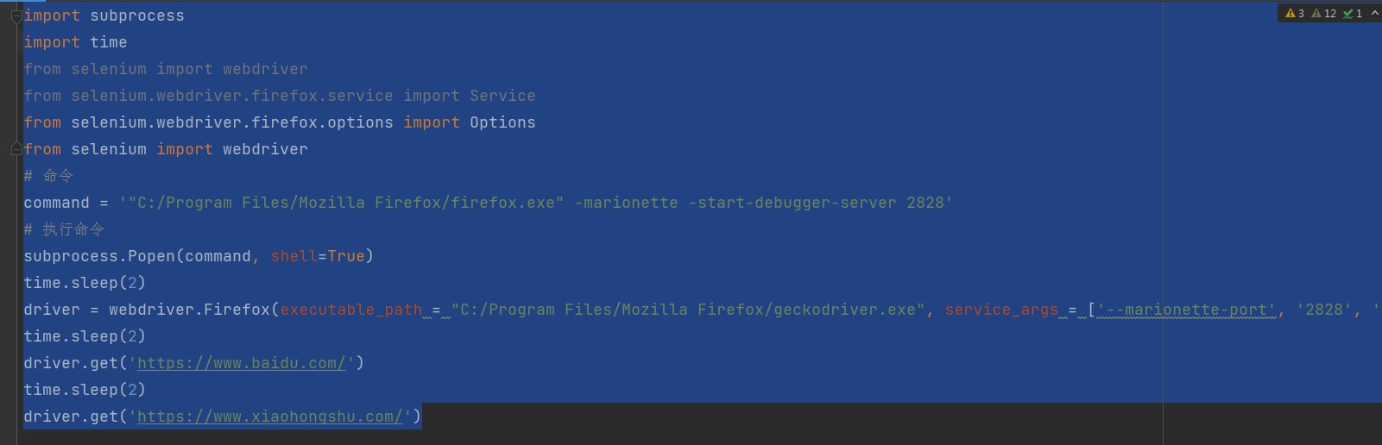Open the baidu.com URL link
Image resolution: width=1382 pixels, height=445 pixels.
241,363
